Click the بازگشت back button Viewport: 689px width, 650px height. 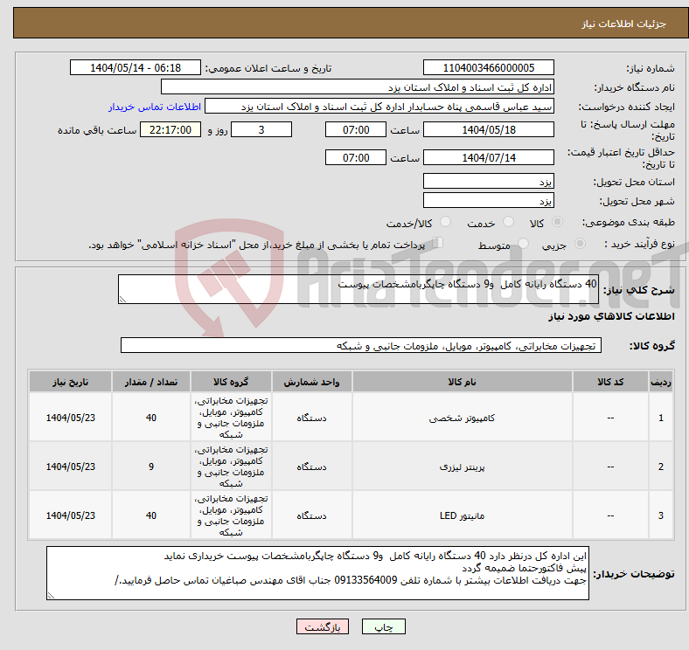coord(323,626)
